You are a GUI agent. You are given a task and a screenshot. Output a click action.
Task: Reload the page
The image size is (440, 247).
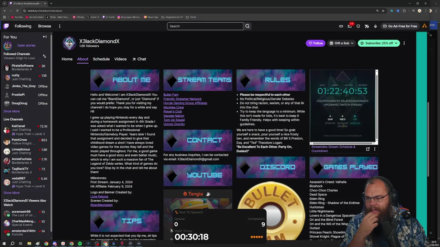point(17,11)
